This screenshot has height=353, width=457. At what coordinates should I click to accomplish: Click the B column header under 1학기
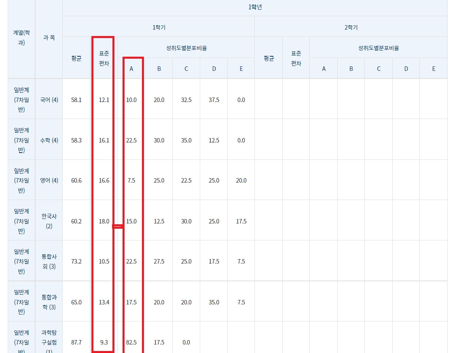159,68
